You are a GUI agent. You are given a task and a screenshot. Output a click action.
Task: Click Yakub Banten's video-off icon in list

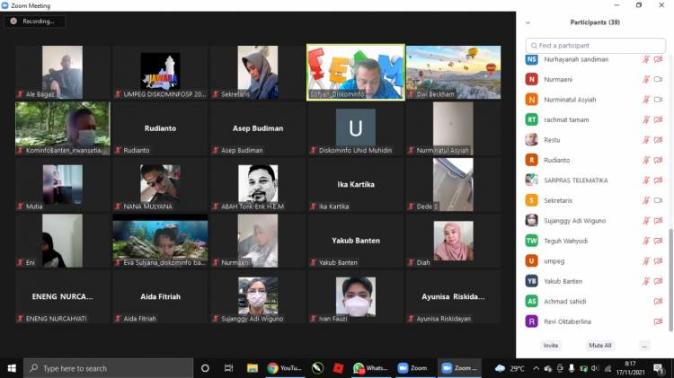click(x=658, y=281)
